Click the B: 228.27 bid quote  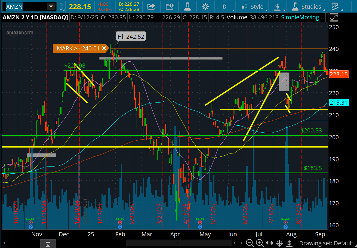tap(129, 4)
